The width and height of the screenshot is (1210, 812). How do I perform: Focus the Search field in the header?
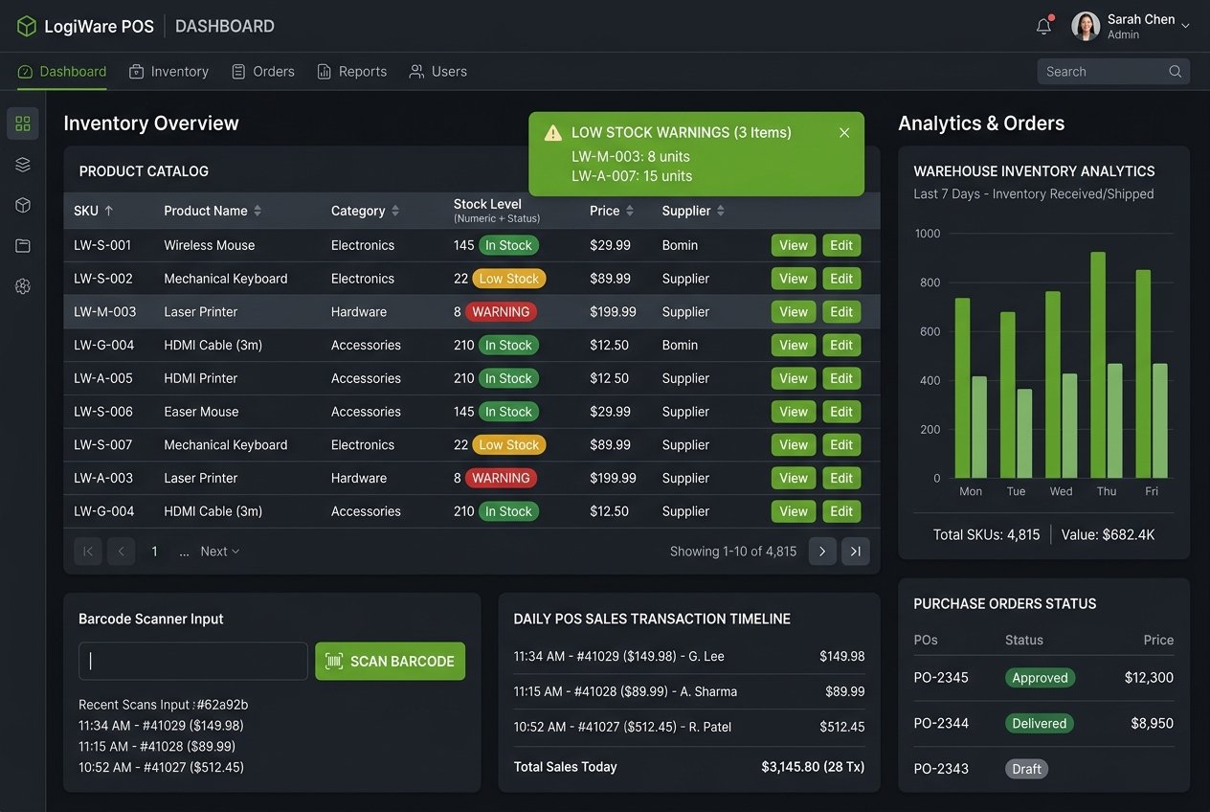[x=1113, y=71]
